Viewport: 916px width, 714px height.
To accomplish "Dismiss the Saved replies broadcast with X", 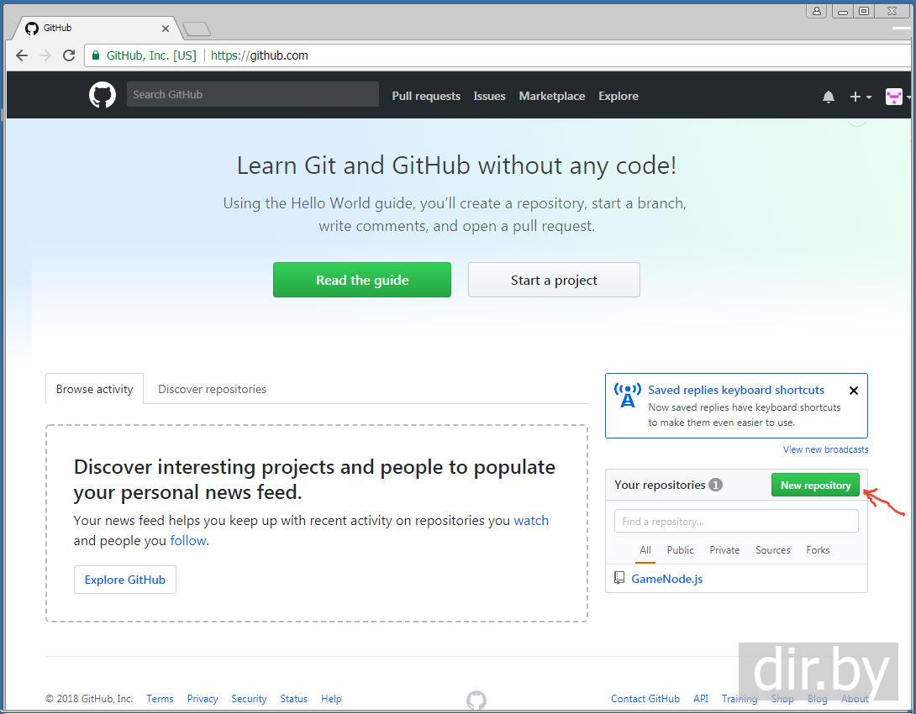I will (x=854, y=391).
